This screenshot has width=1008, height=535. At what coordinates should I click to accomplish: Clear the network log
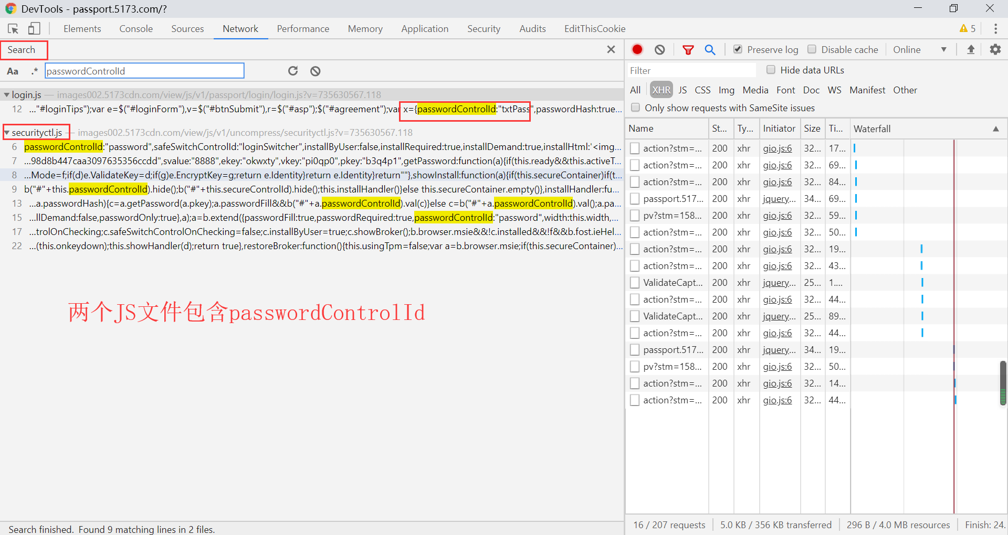[660, 49]
